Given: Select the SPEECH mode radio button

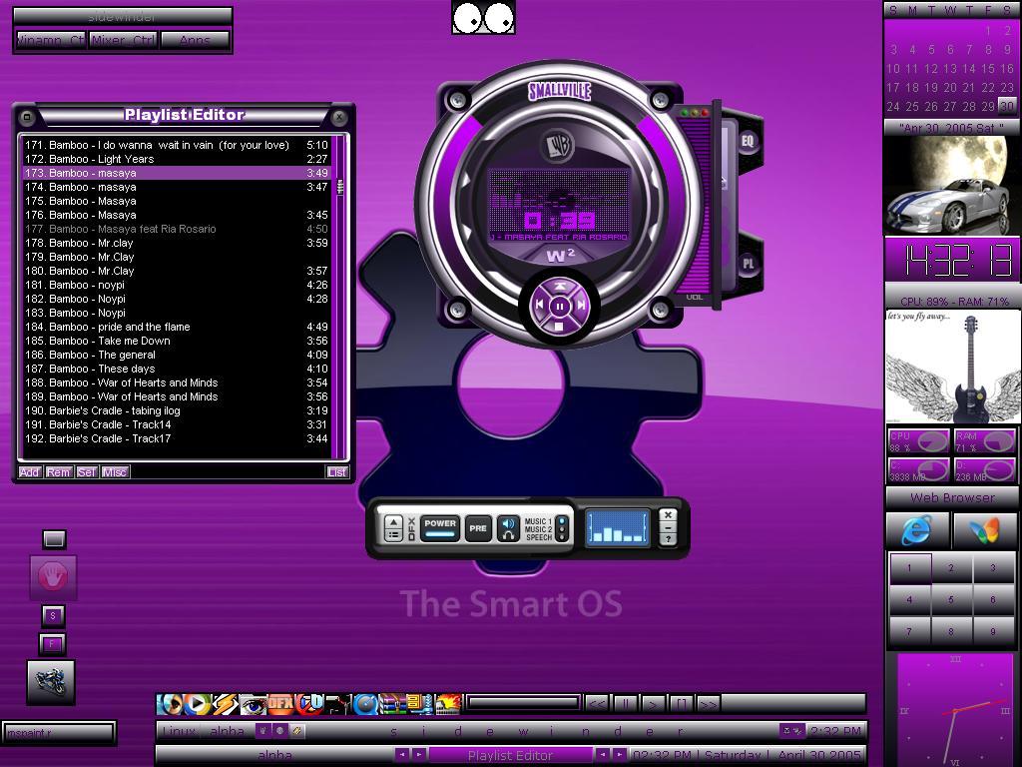Looking at the screenshot, I should point(563,536).
